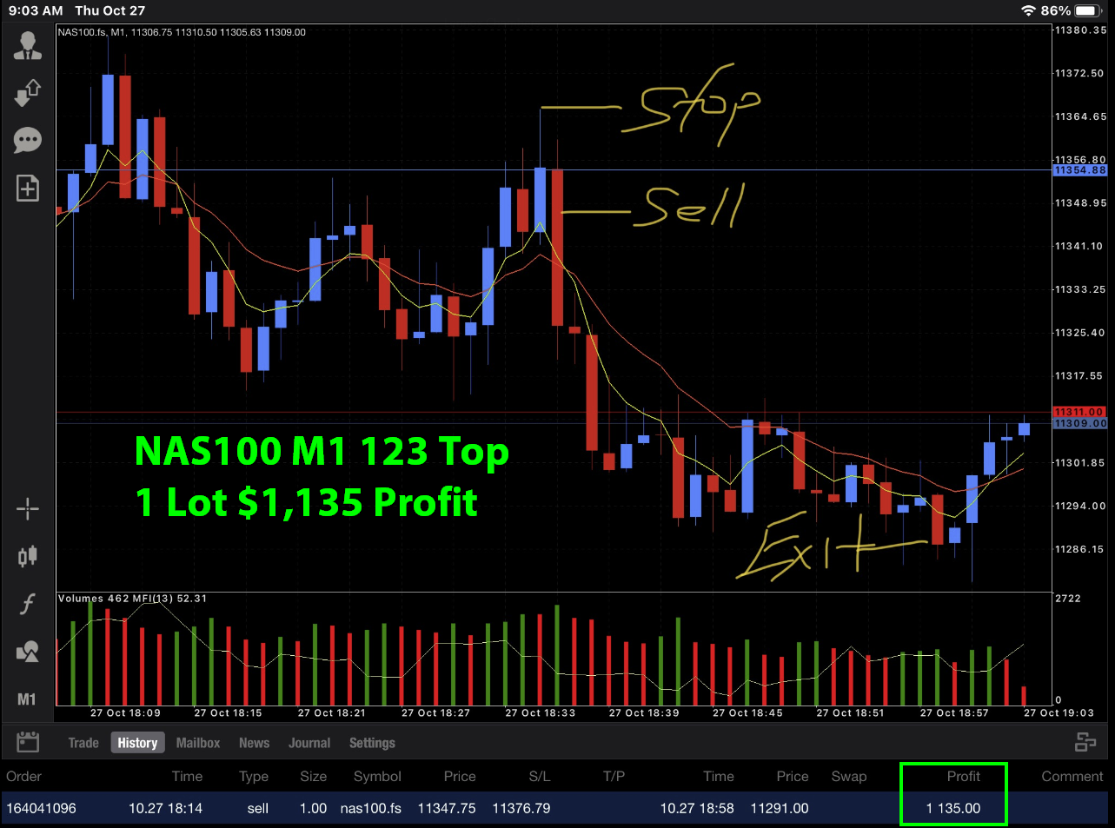Sort history by Swap column
The width and height of the screenshot is (1115, 828).
[x=849, y=777]
